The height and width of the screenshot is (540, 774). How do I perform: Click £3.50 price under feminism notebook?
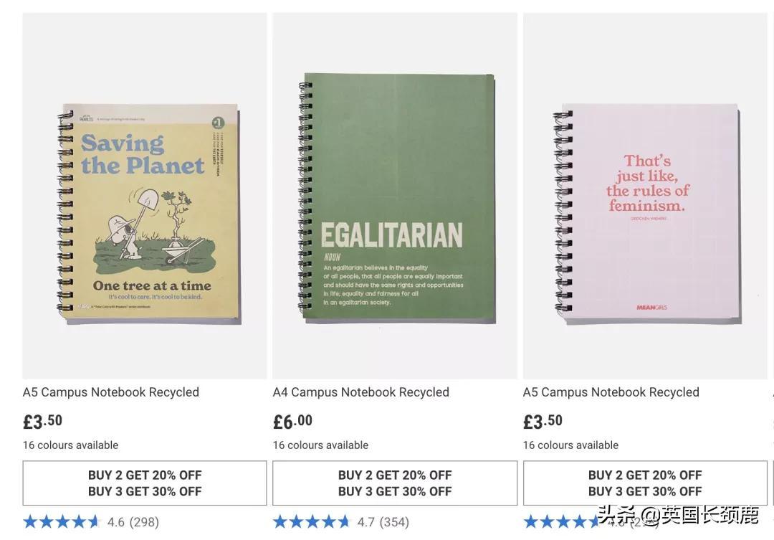coord(543,422)
